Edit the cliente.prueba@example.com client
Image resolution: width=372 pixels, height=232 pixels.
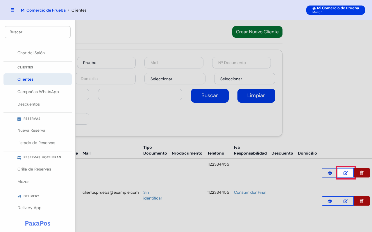click(346, 201)
